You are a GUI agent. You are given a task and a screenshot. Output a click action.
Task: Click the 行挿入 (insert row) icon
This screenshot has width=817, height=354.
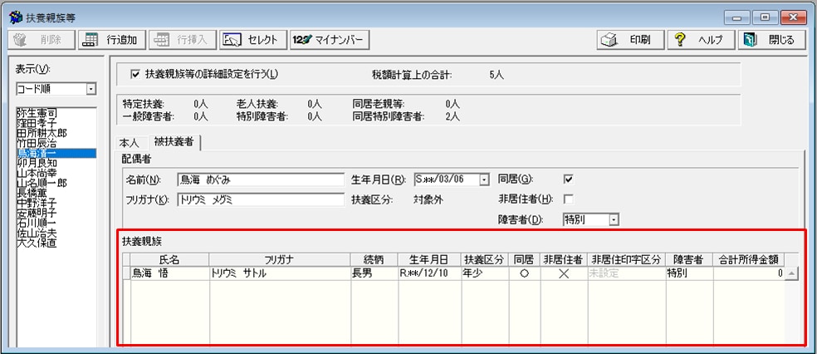click(x=163, y=40)
